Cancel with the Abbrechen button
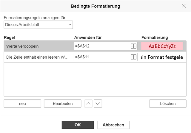 113,125
